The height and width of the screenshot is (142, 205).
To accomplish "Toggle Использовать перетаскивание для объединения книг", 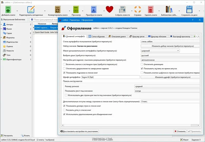I will 64,114.
